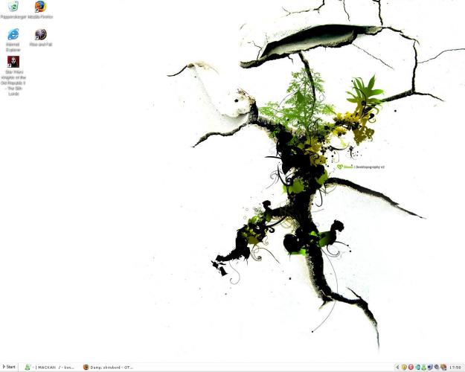The image size is (465, 372).
Task: Click the red round tray icon
Action: pos(411,367)
